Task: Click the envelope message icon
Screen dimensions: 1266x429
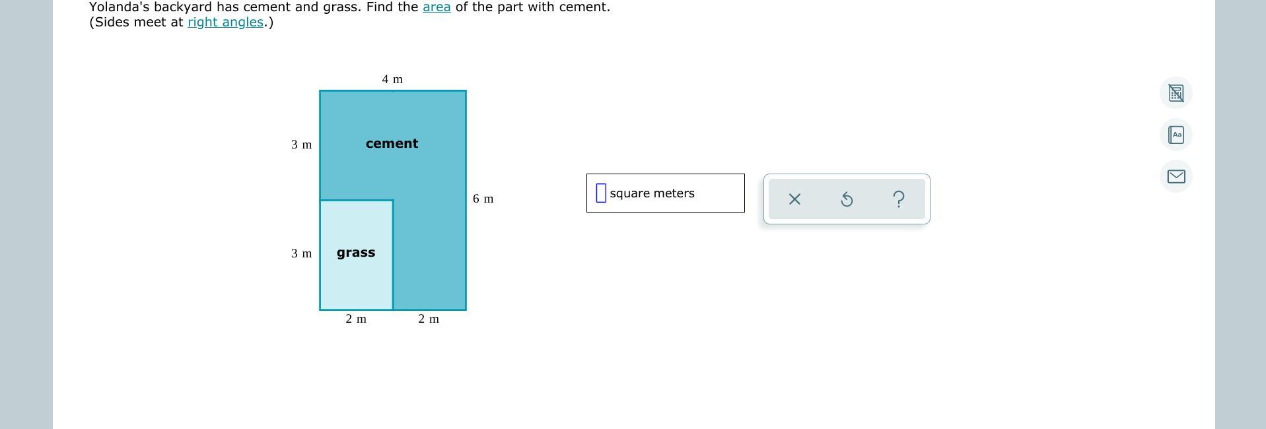Action: pos(1176,176)
